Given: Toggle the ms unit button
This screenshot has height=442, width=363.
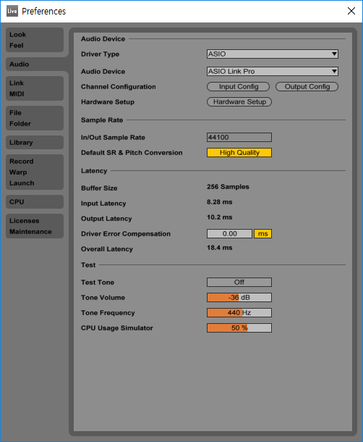Looking at the screenshot, I should [x=262, y=234].
